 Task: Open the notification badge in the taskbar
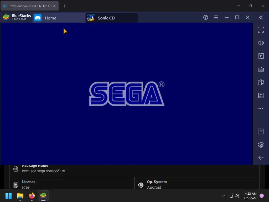coord(262,196)
